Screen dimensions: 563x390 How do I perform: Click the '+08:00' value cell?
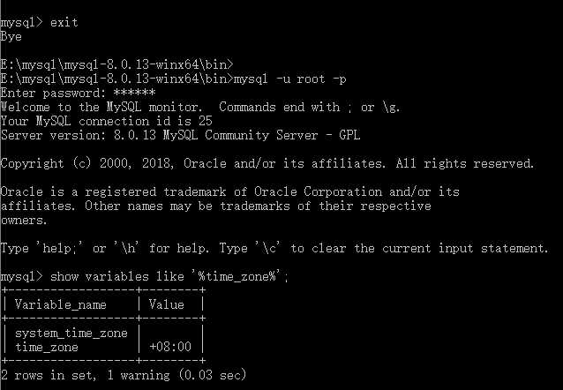click(169, 347)
